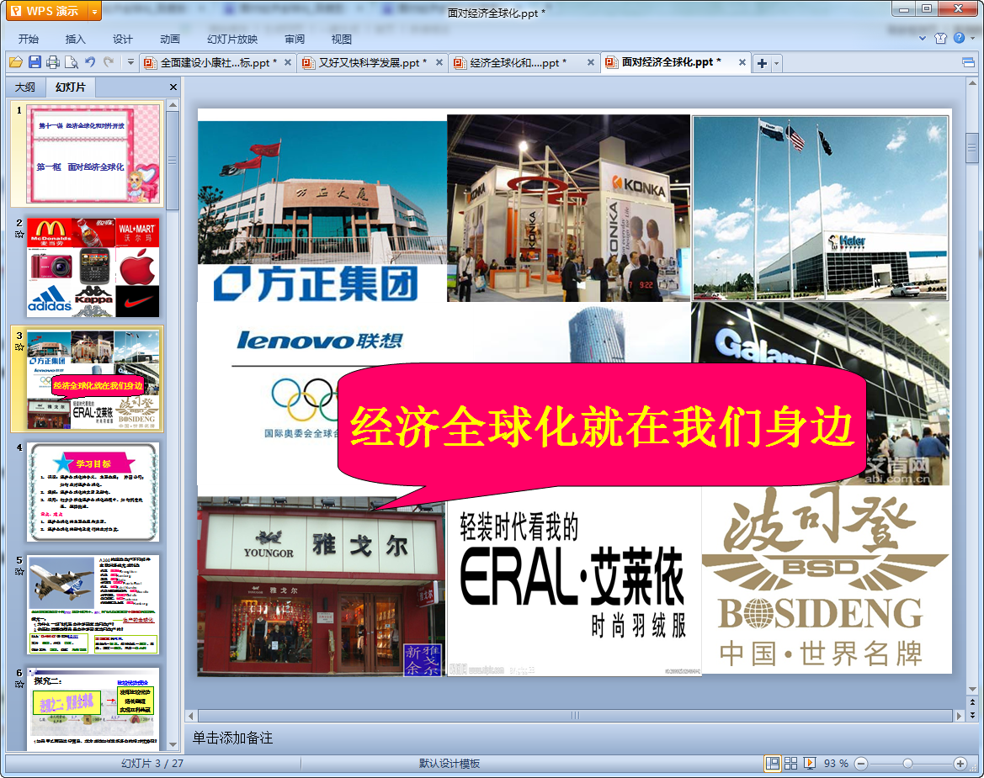
Task: Open the skin shirt icon
Action: (x=940, y=38)
